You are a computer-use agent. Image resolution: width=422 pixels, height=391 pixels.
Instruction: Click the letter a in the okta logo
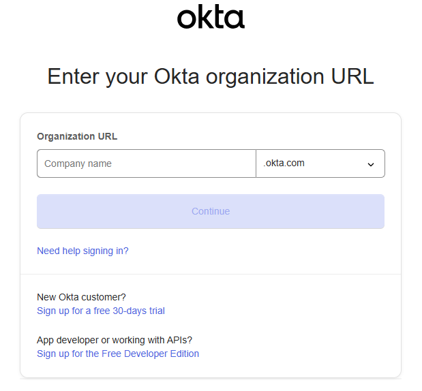coord(235,19)
